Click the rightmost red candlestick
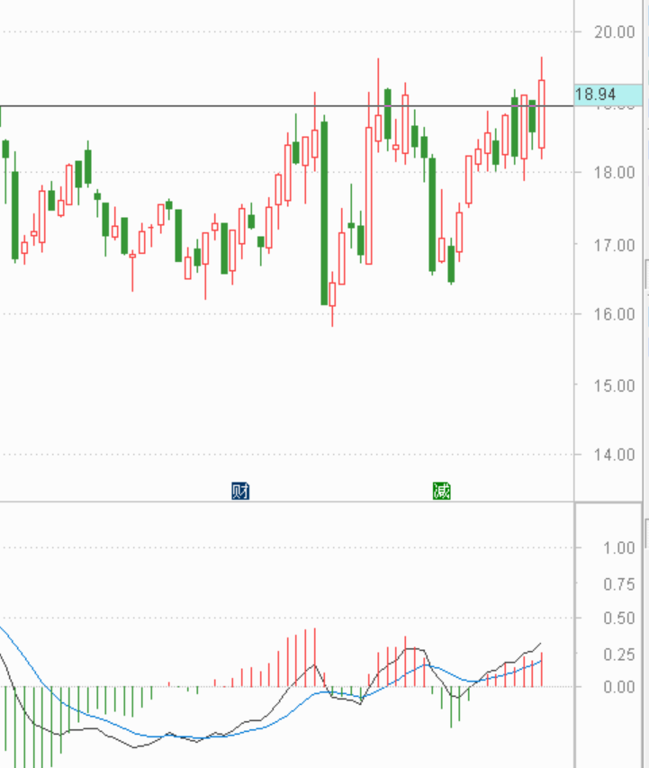Image resolution: width=649 pixels, height=768 pixels. (542, 113)
